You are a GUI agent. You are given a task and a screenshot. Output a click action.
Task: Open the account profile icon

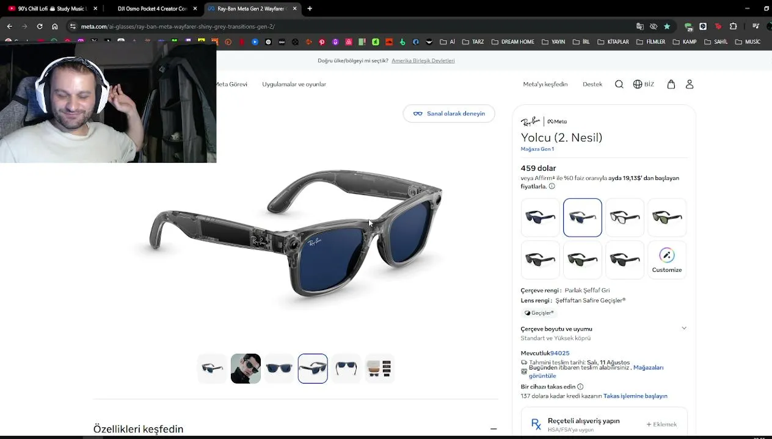coord(690,84)
